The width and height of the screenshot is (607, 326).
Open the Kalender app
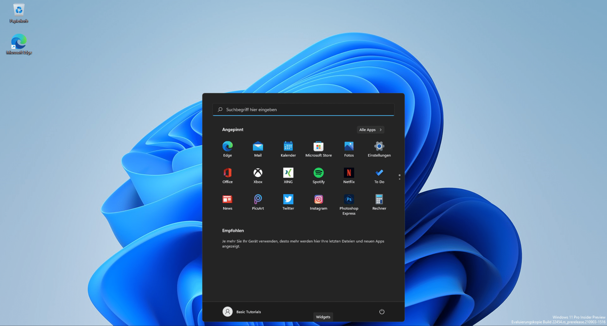point(288,146)
